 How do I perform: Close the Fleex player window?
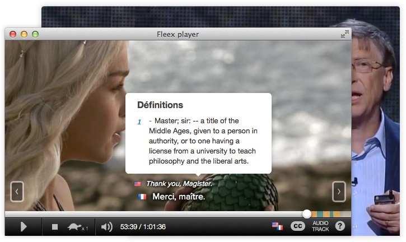pos(13,34)
